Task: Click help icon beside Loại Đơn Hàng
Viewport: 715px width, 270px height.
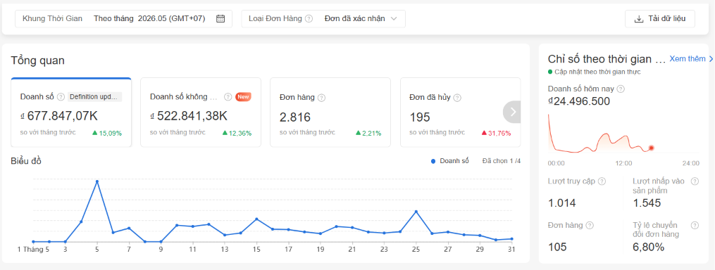Action: (x=309, y=19)
